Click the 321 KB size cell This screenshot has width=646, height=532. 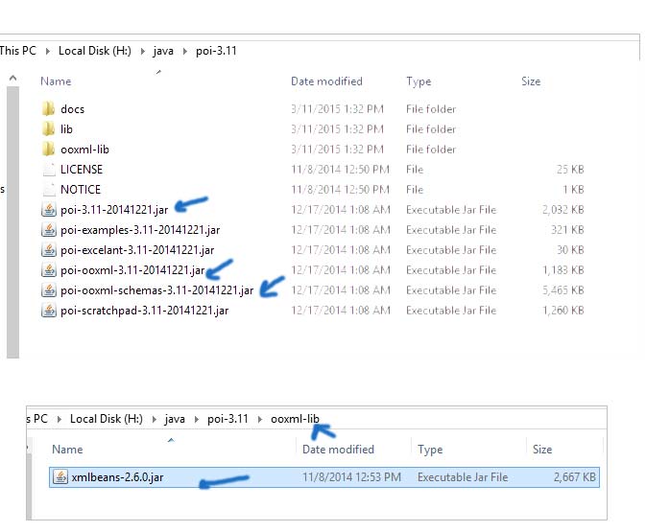[x=567, y=230]
